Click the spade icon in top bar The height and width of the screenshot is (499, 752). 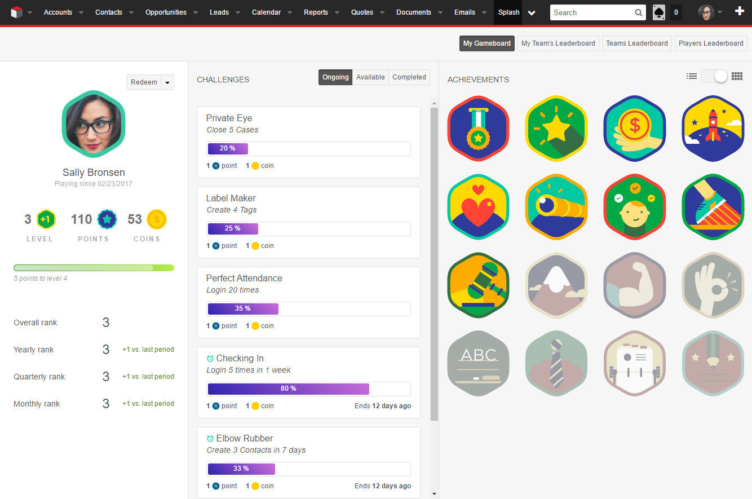(x=658, y=12)
